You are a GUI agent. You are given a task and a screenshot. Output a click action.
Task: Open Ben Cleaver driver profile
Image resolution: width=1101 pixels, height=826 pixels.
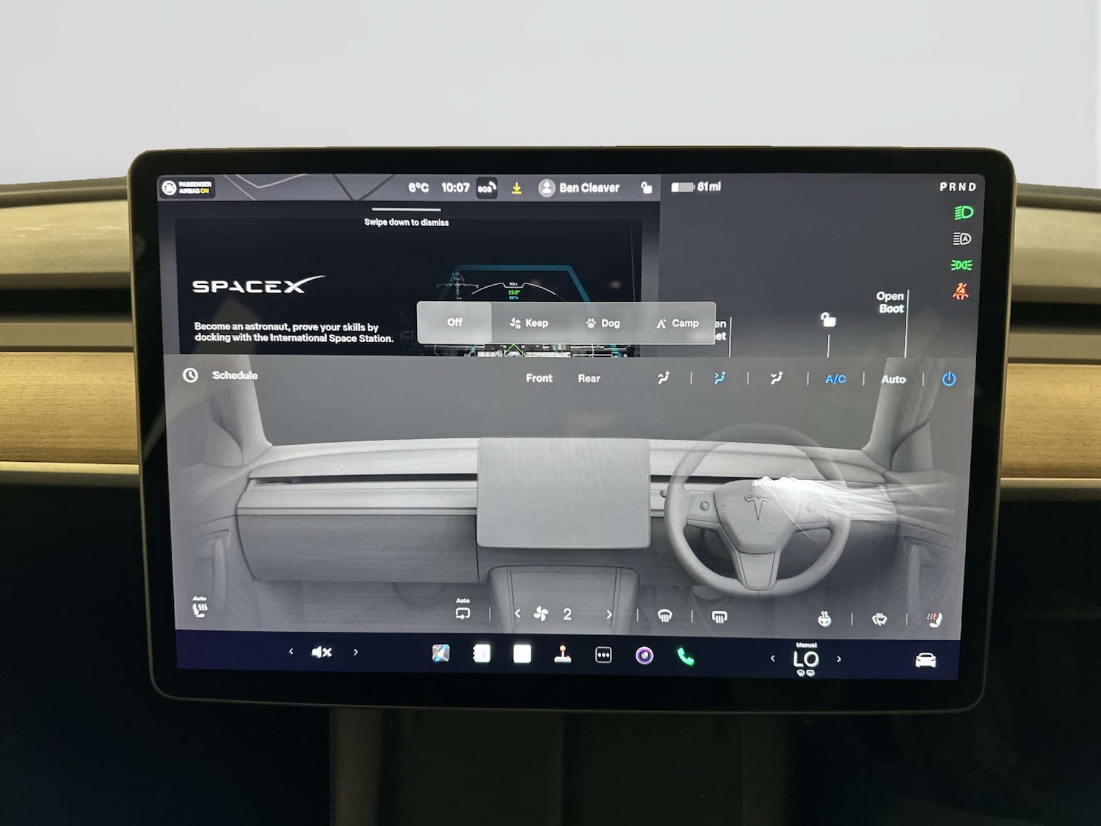[x=579, y=188]
